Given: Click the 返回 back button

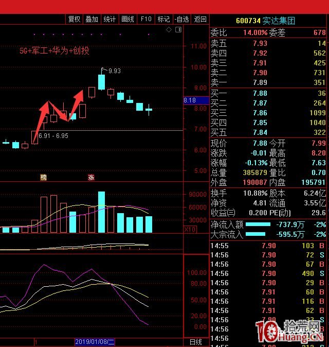Looking at the screenshot, I should click(200, 20).
